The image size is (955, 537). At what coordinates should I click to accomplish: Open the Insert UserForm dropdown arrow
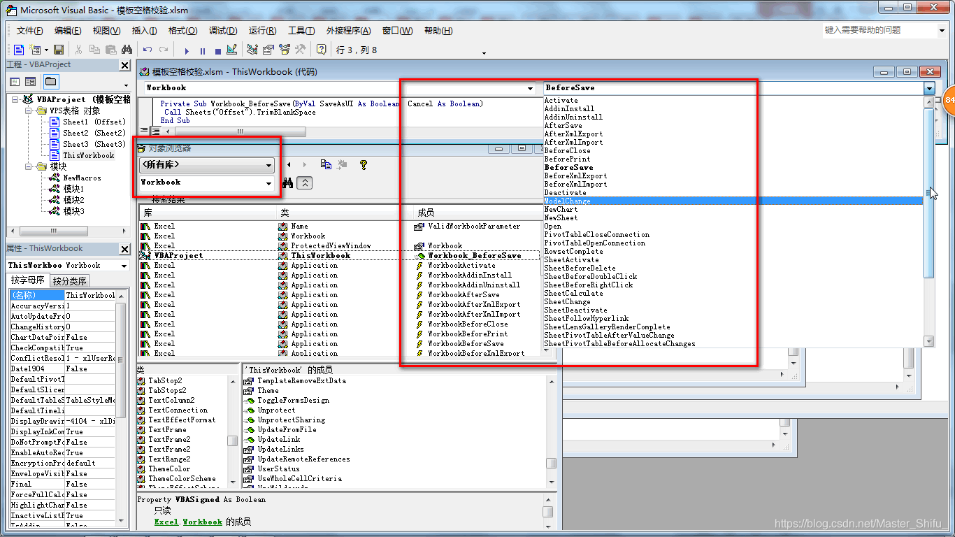[46, 50]
